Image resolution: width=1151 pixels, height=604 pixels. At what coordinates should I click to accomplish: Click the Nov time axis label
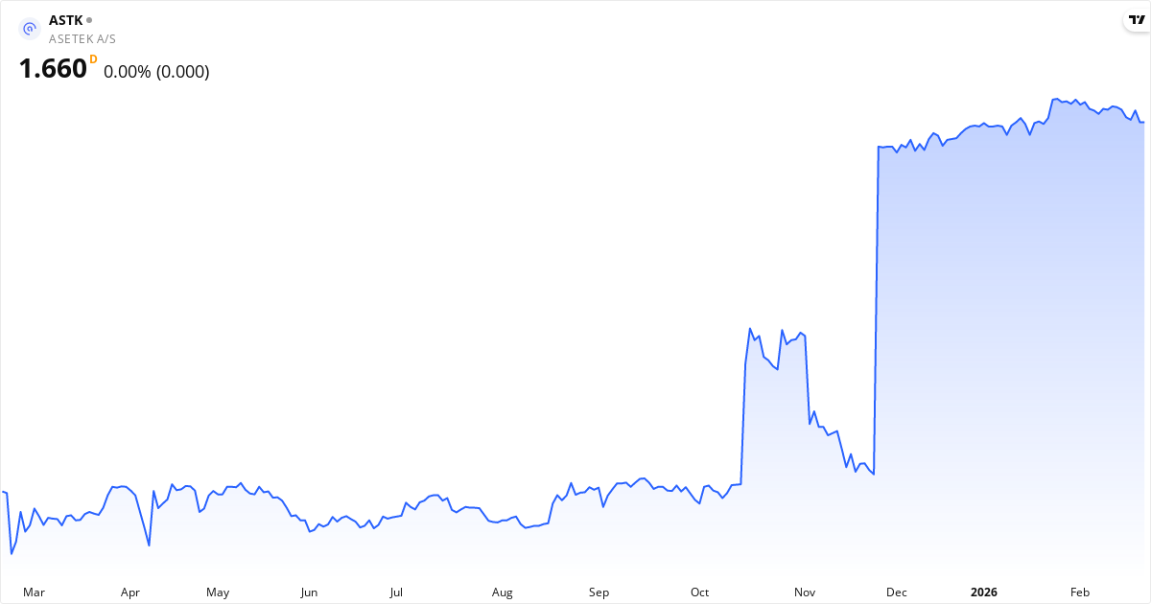[x=805, y=592]
